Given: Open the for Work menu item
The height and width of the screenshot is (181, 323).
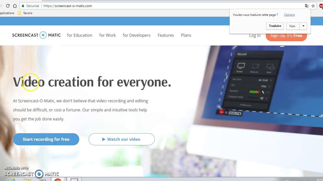Looking at the screenshot, I should click(107, 35).
